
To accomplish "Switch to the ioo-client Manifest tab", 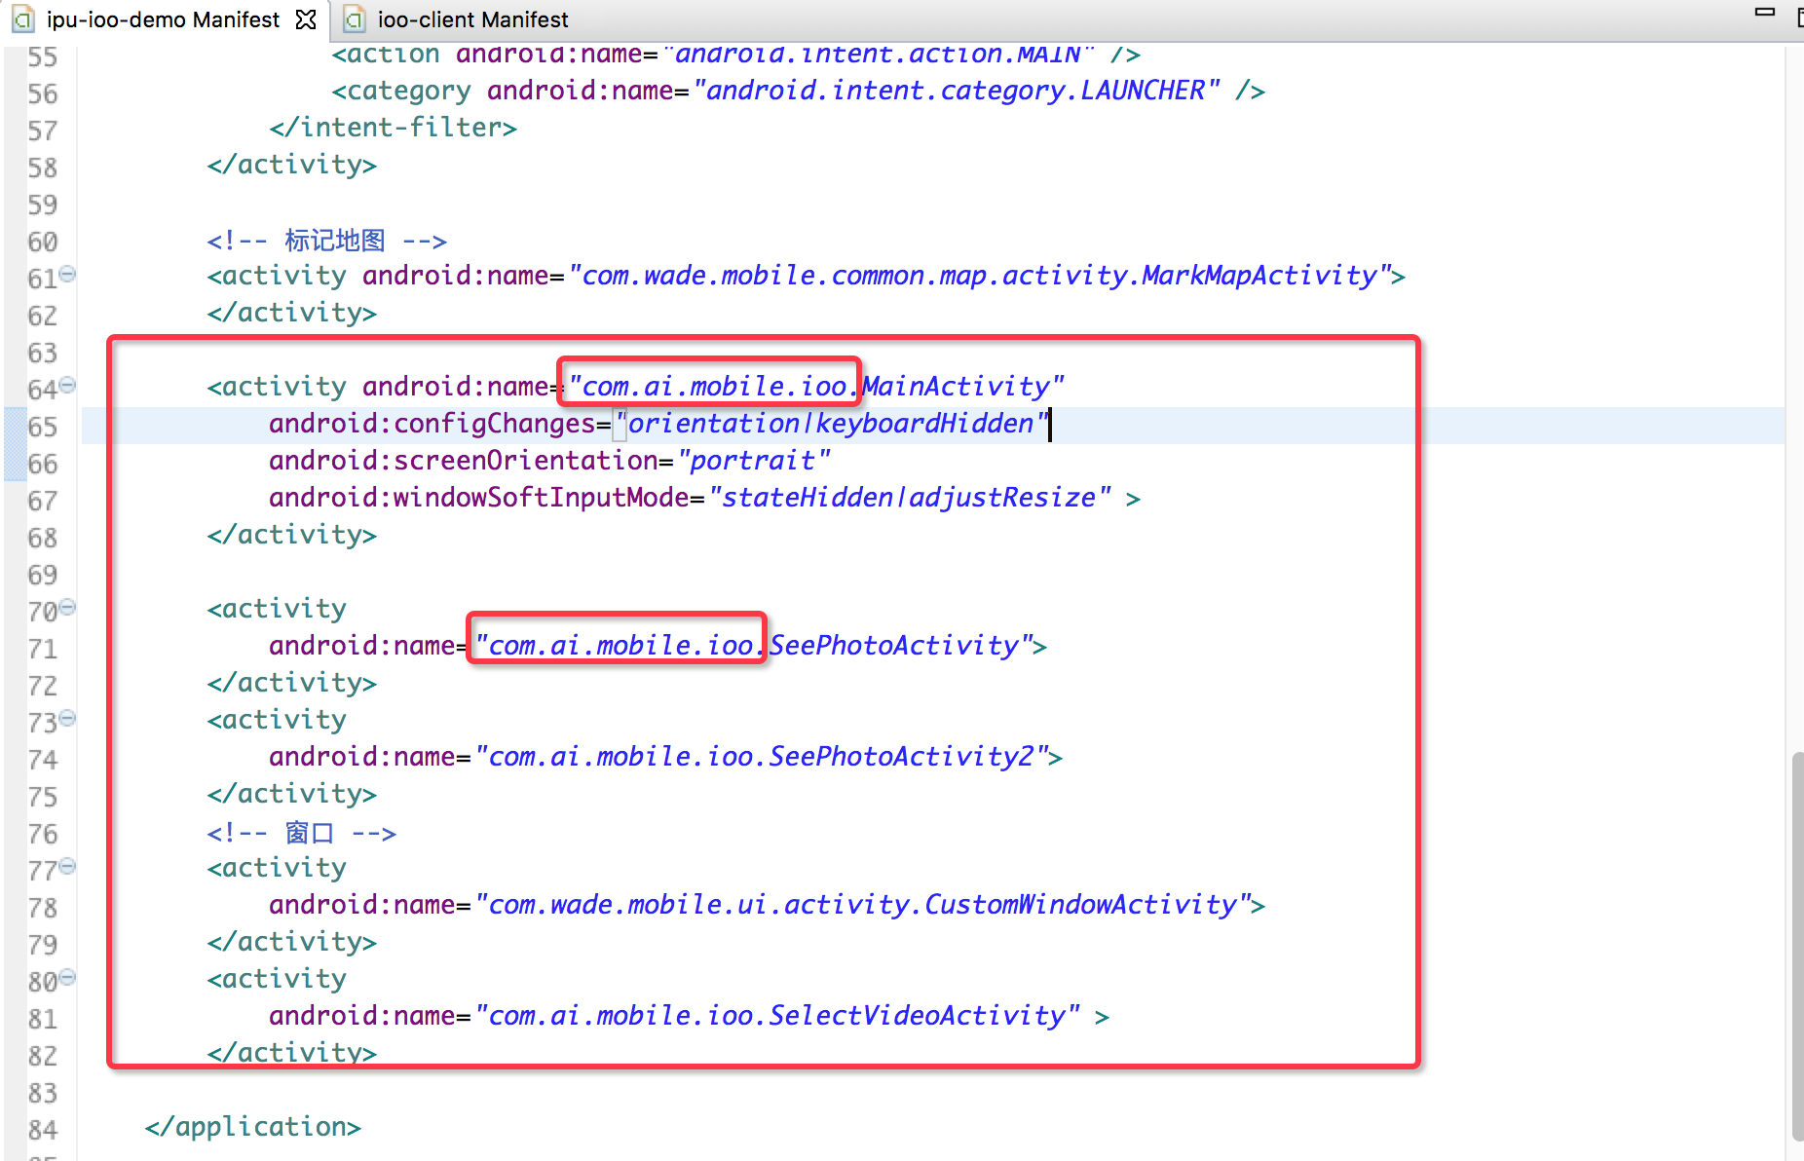I will pos(471,19).
